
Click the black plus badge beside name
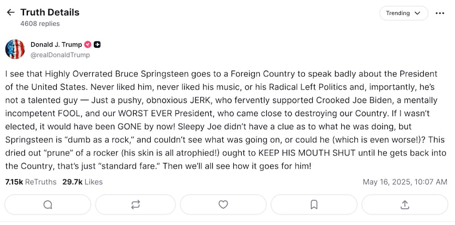[97, 44]
